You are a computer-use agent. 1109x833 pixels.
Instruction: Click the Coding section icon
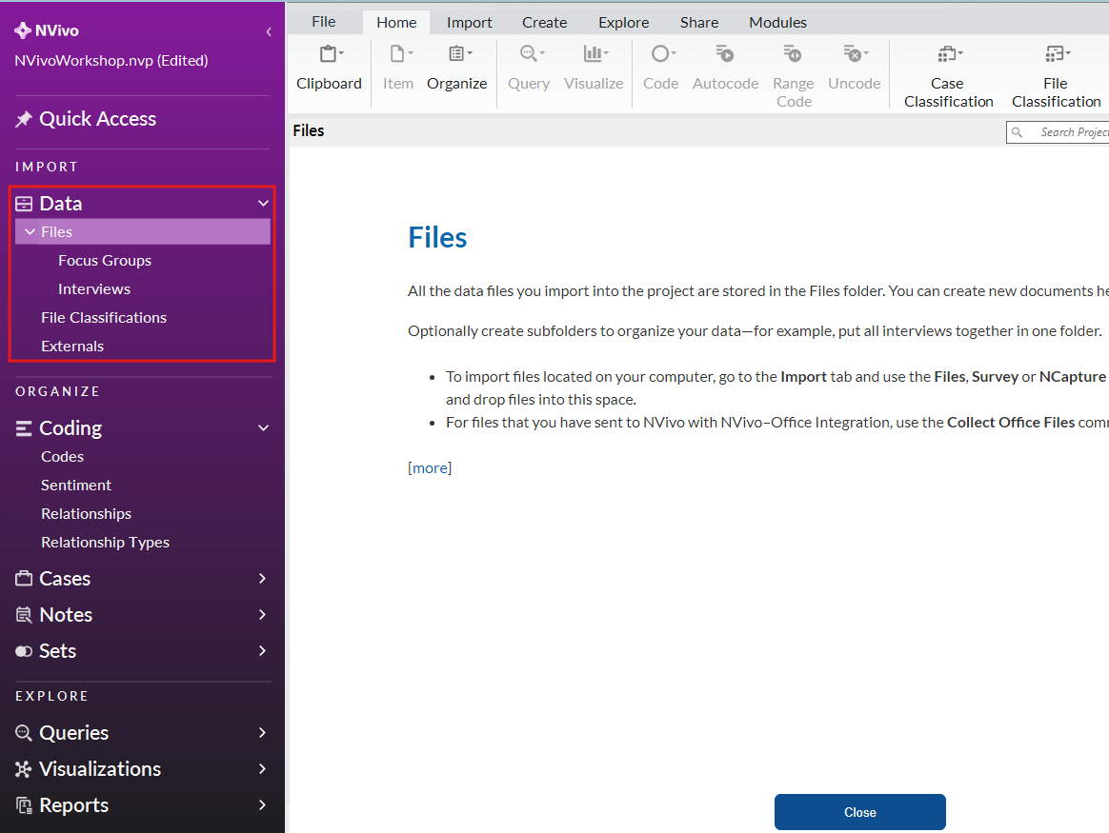pos(24,428)
